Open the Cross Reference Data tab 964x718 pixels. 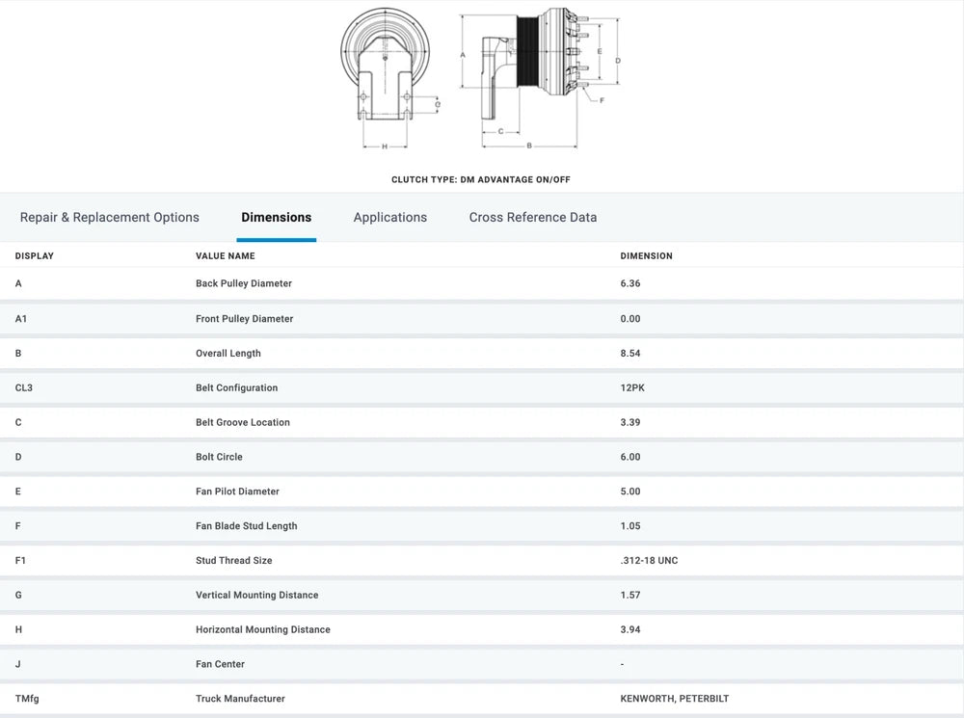(533, 218)
